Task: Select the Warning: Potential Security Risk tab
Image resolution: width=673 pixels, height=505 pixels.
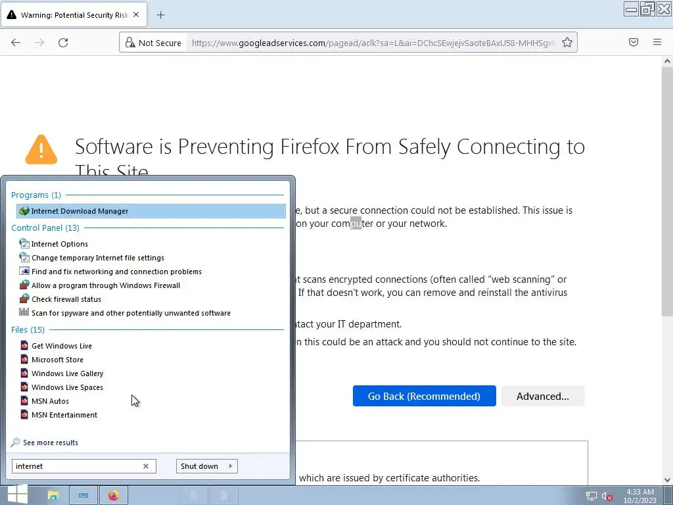Action: click(x=74, y=15)
